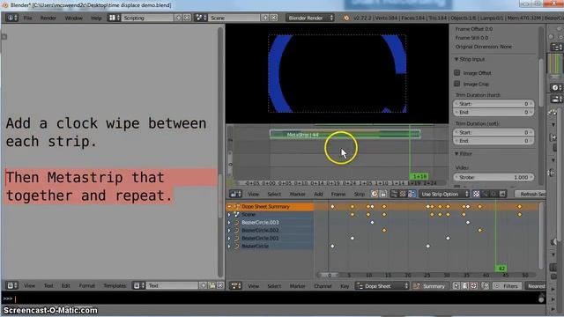Click the Summary icon in dope sheet header

417,286
